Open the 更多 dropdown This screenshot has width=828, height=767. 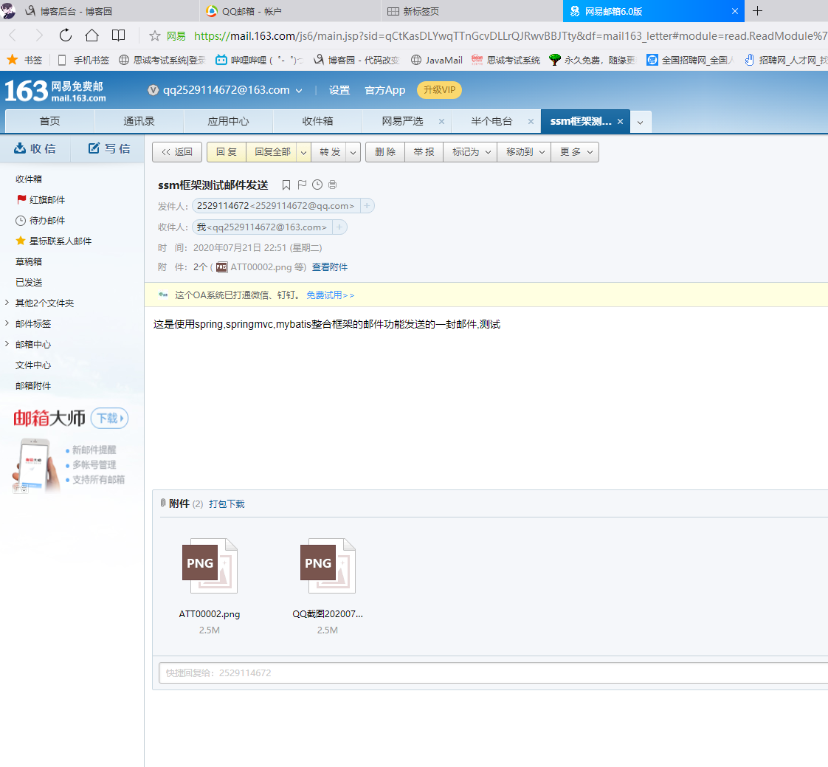[x=576, y=152]
